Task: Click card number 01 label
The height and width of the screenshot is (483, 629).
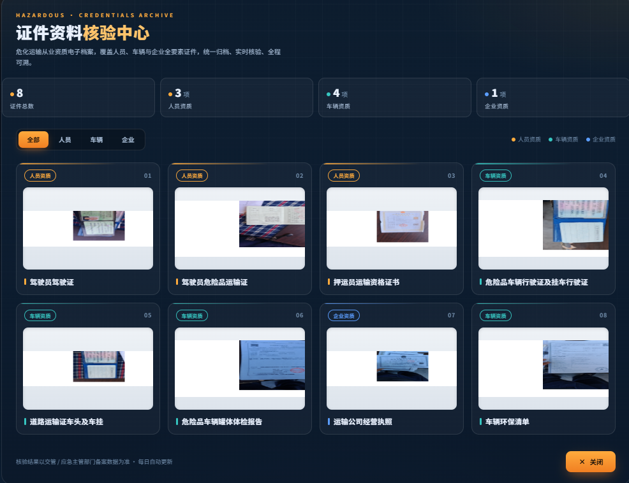Action: 147,176
